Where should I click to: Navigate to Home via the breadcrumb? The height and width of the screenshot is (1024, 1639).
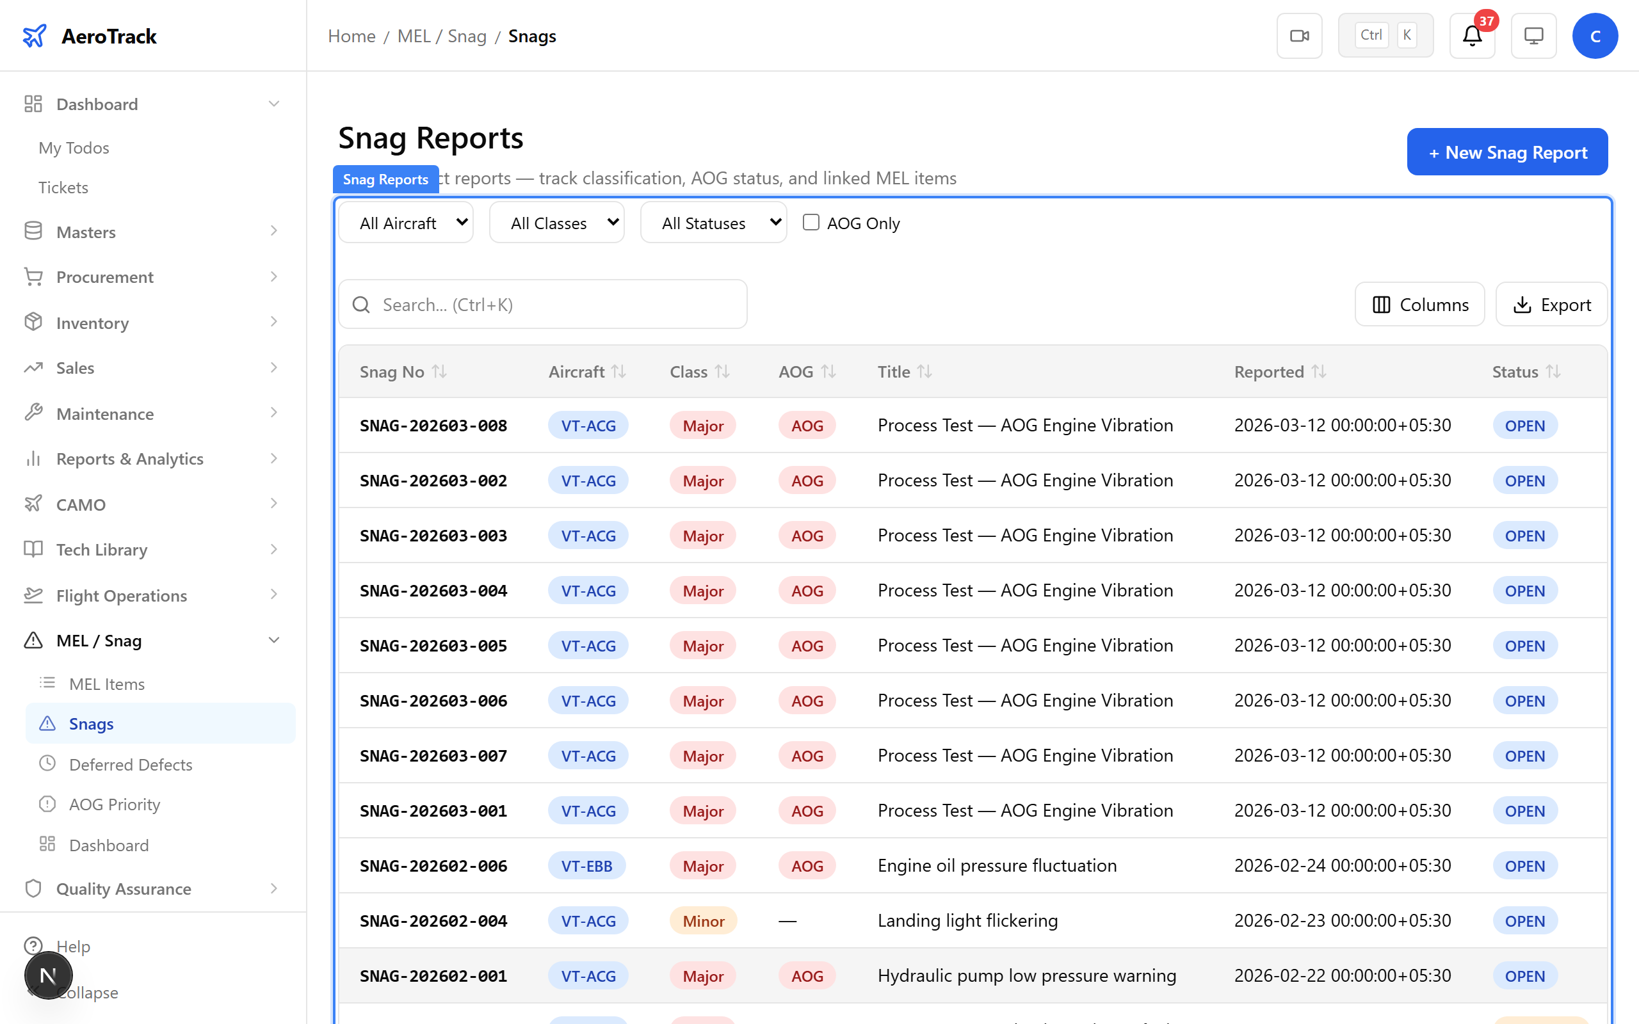click(x=351, y=36)
